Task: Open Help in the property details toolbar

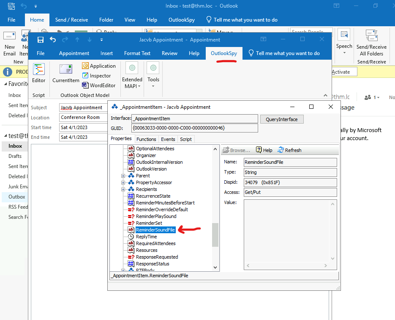Action: click(x=264, y=150)
